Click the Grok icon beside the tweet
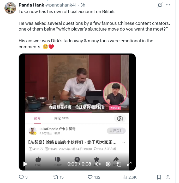The width and height of the screenshot is (179, 183). [160, 5]
